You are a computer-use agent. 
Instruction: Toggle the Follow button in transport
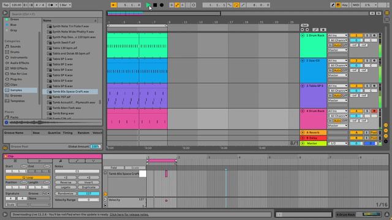[114, 5]
